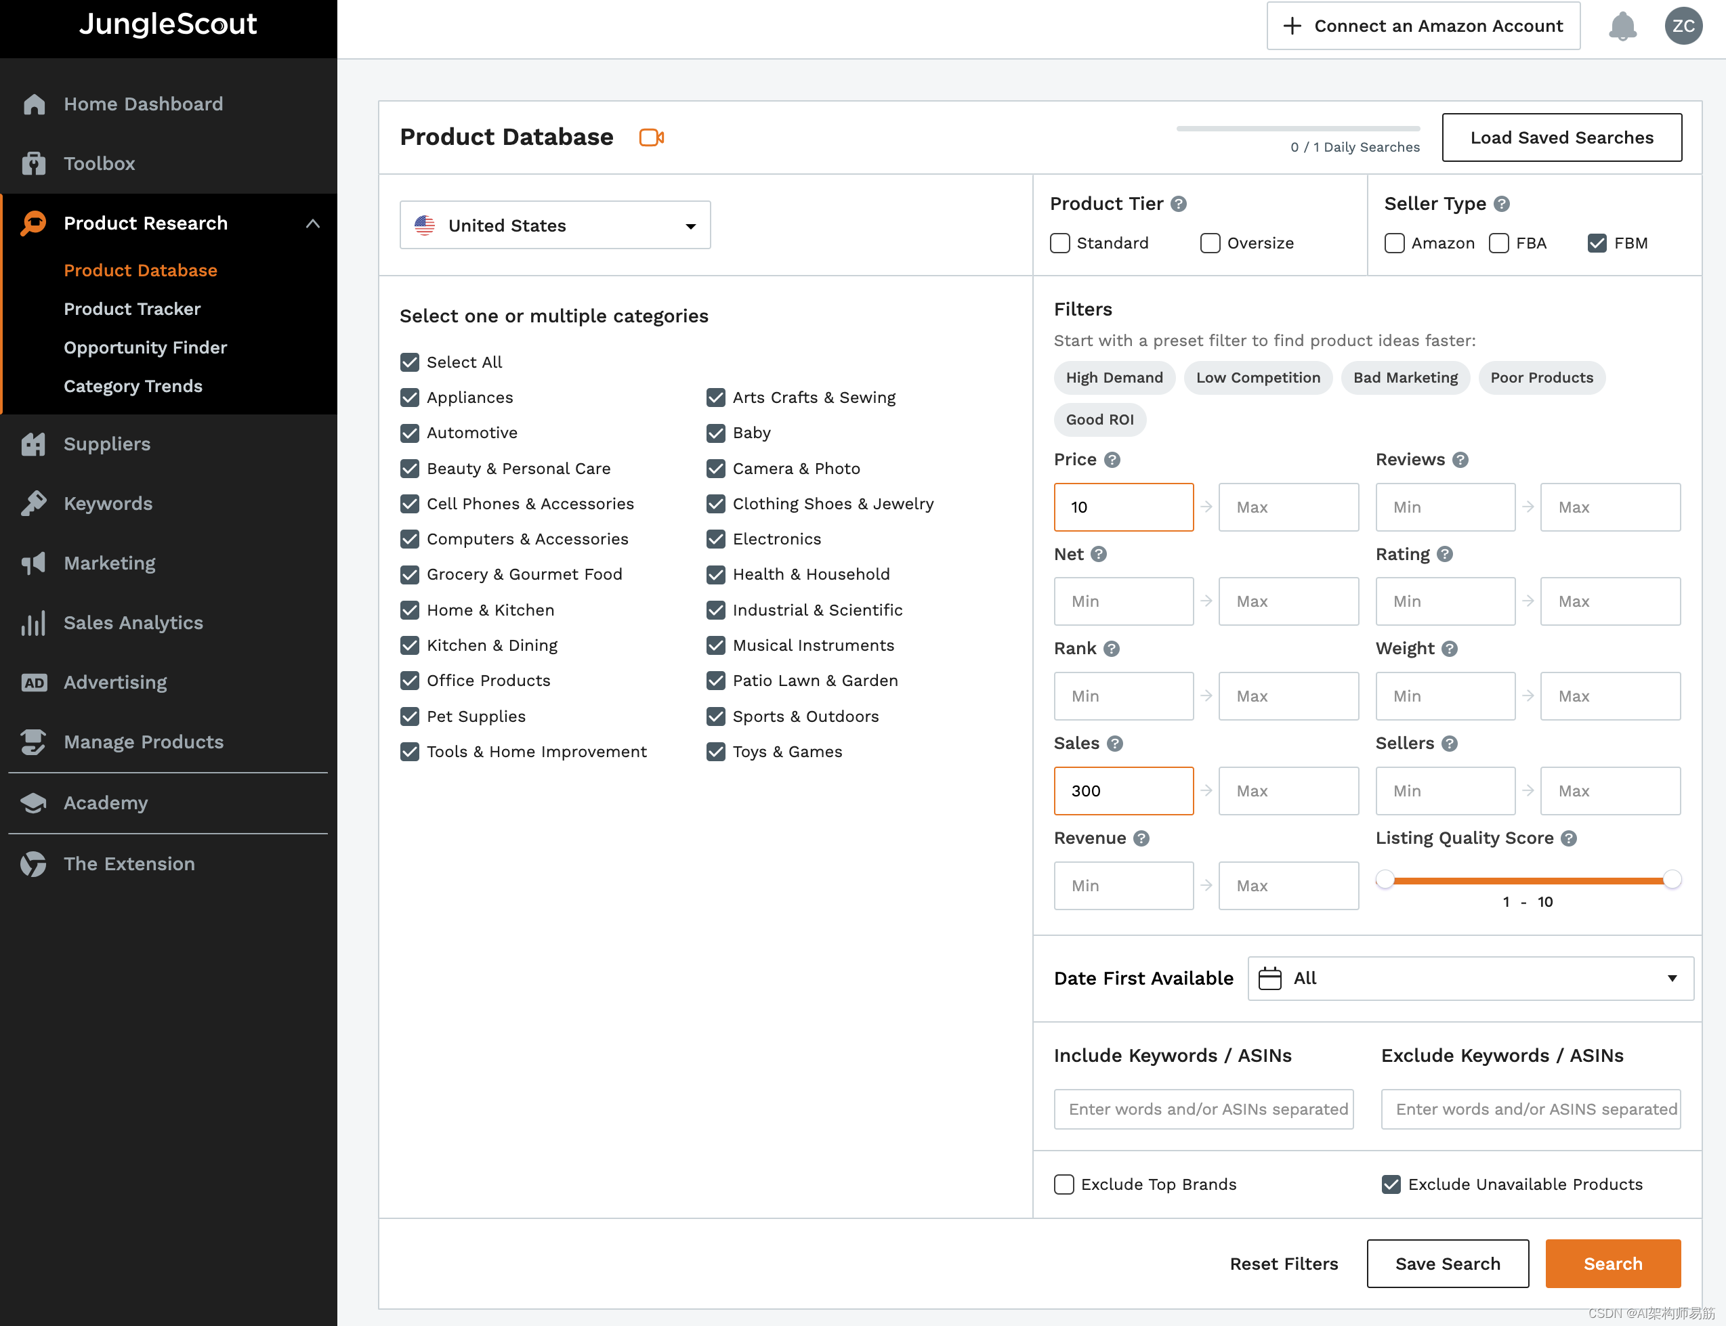This screenshot has height=1326, width=1726.
Task: Click the Include Keywords / ASINs field
Action: 1203,1109
